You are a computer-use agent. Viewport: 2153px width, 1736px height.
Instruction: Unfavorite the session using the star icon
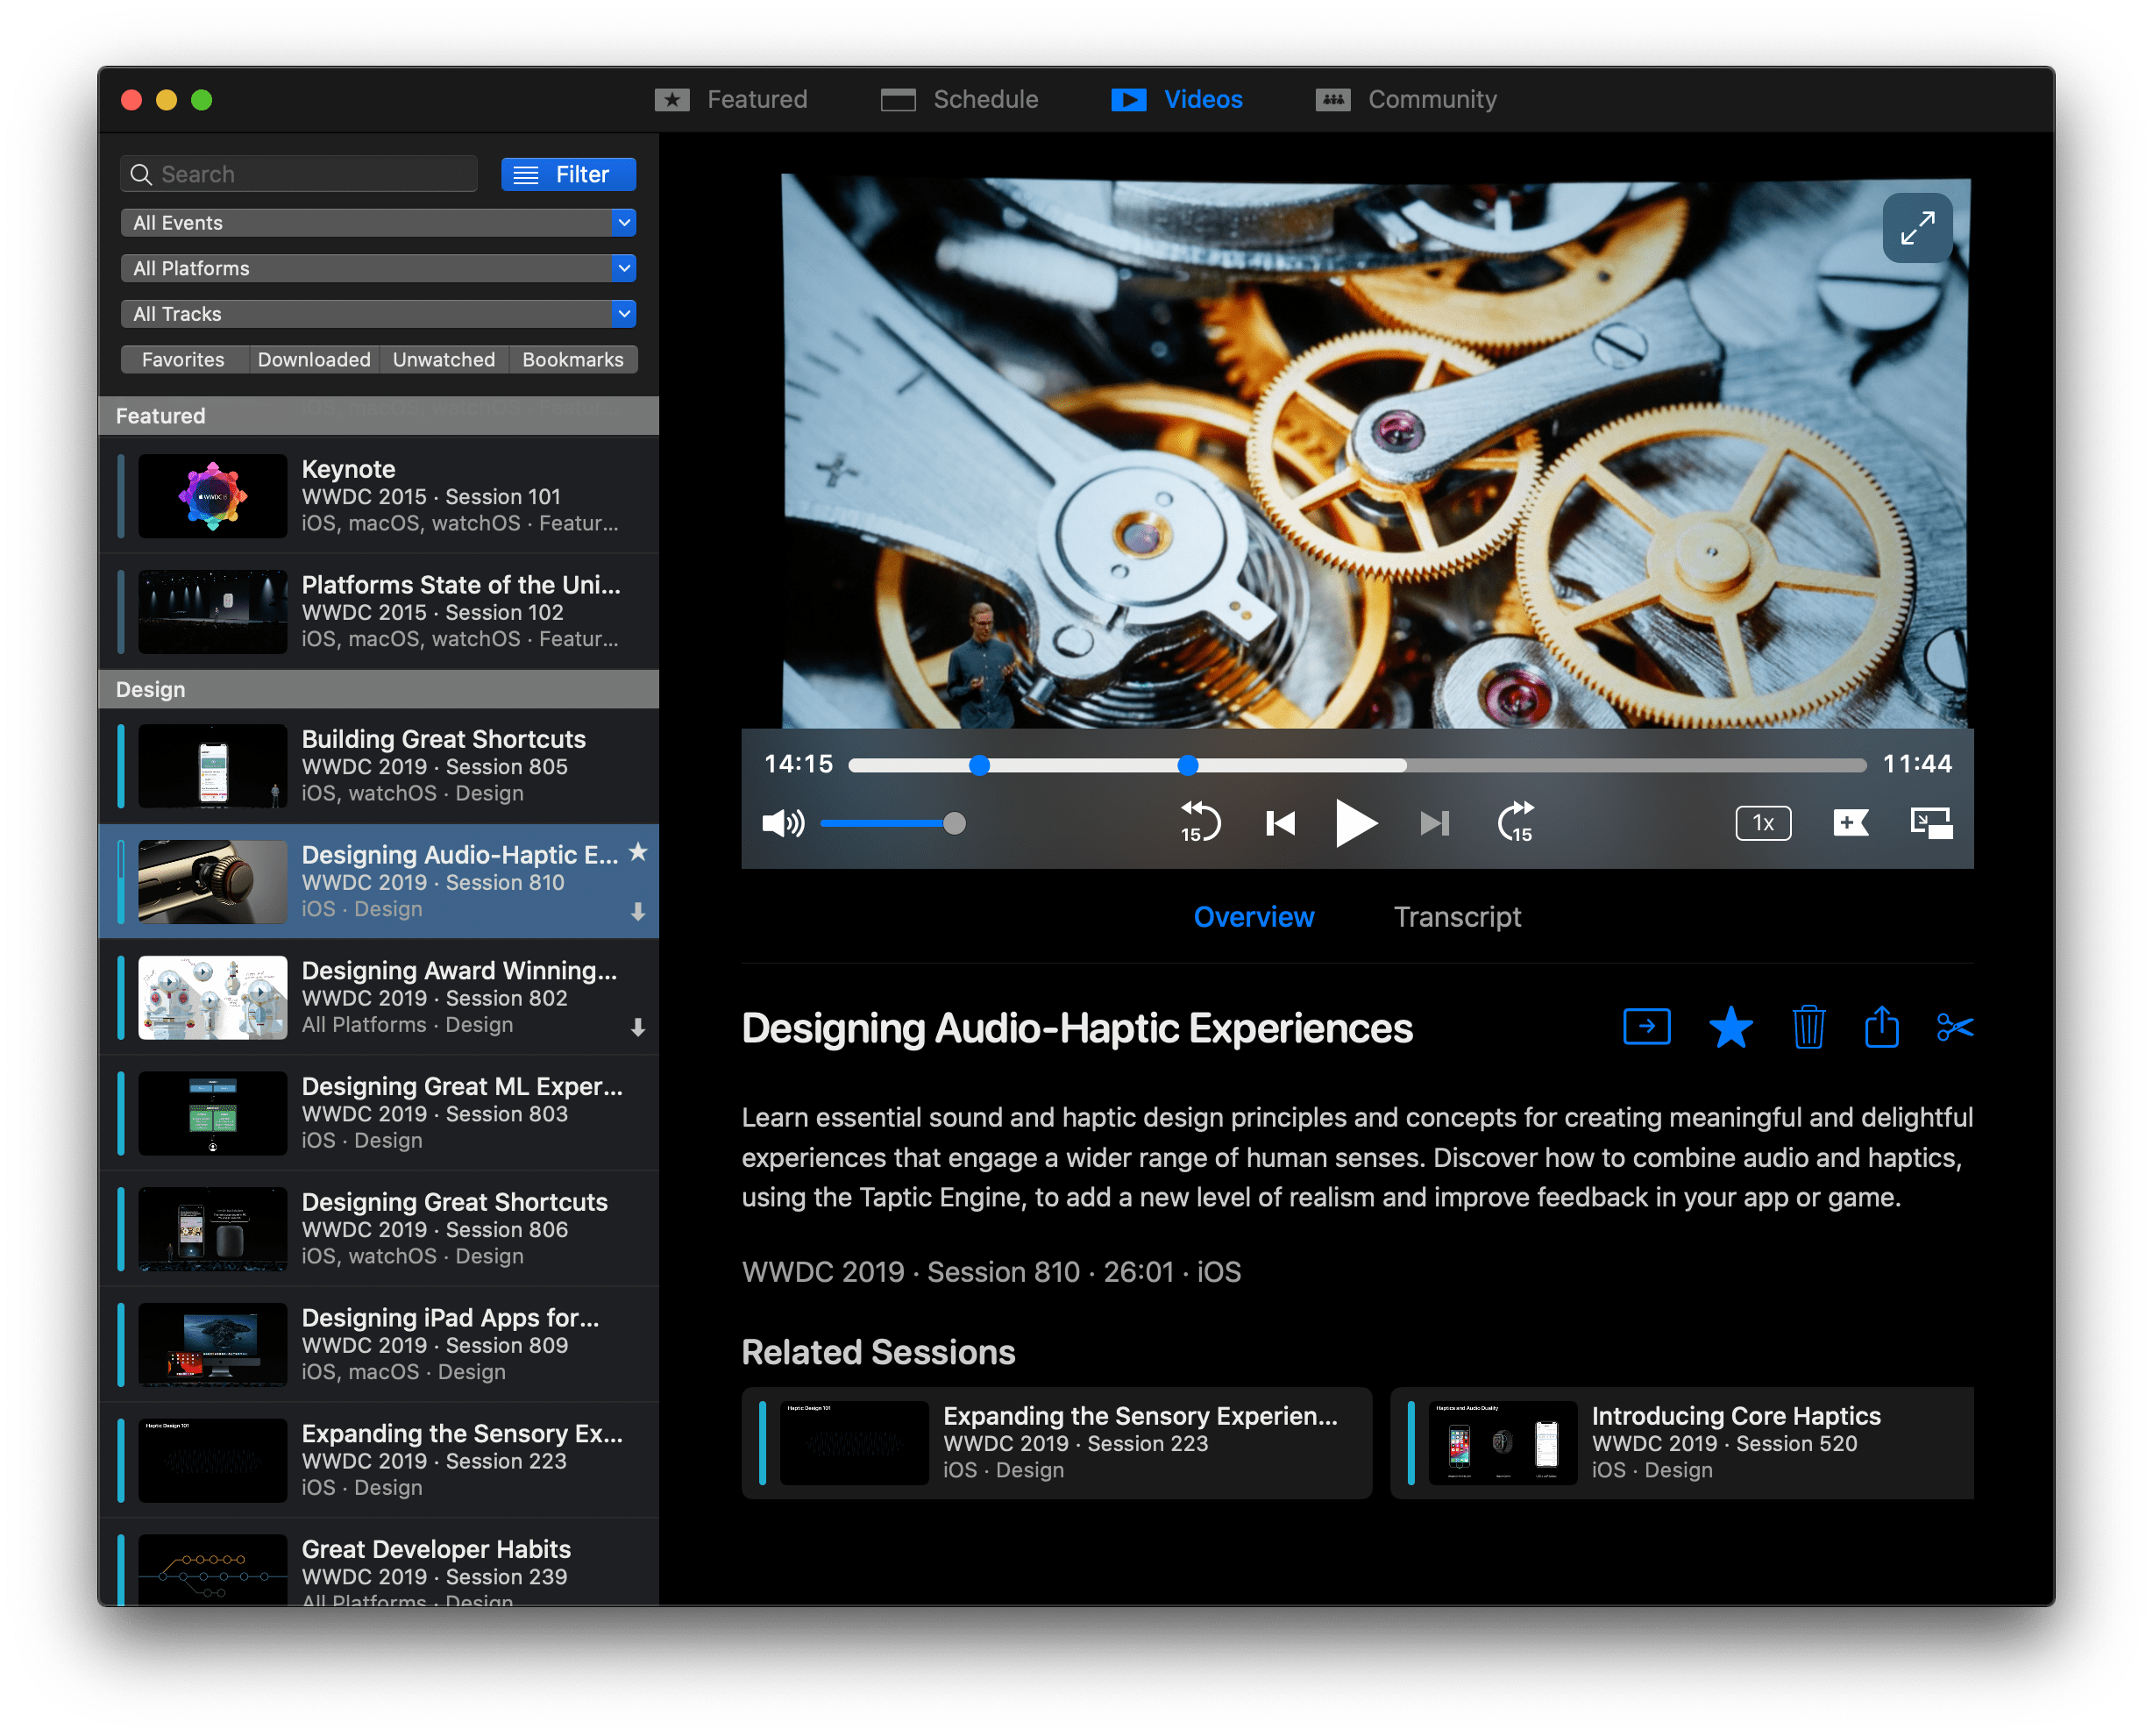click(1731, 1026)
